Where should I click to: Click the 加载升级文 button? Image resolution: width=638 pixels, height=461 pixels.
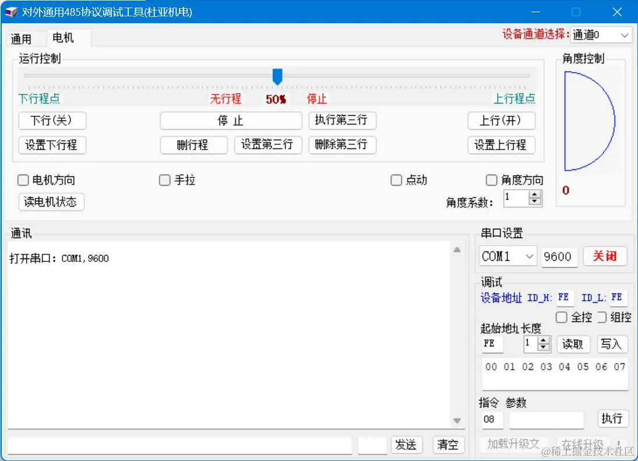pos(513,444)
